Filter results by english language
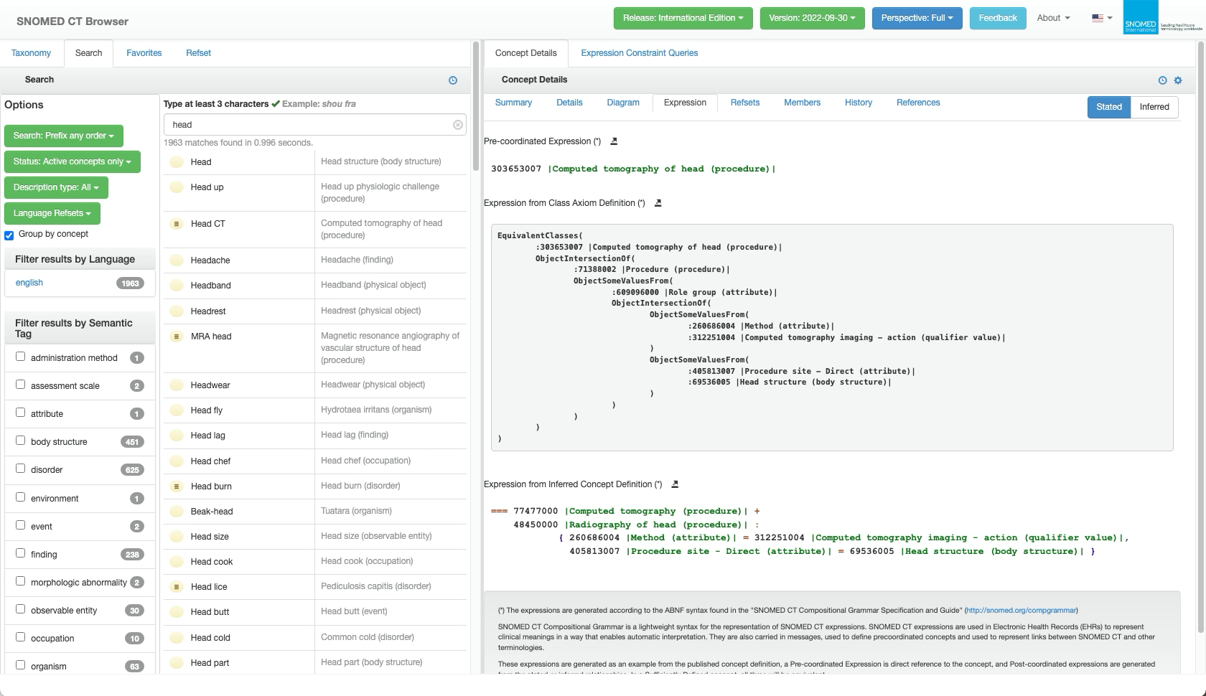The height and width of the screenshot is (696, 1206). [x=29, y=283]
